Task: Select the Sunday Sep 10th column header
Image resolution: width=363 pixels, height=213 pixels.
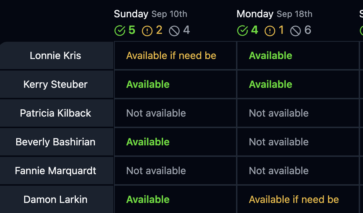Action: pos(150,14)
